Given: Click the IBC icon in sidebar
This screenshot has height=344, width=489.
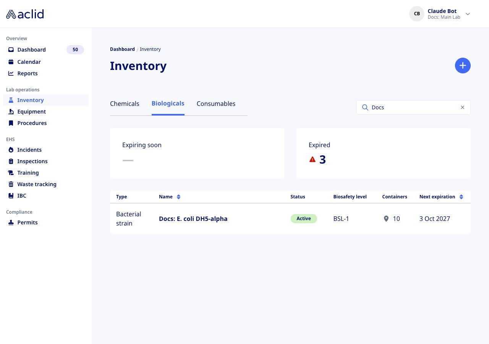Looking at the screenshot, I should point(11,196).
